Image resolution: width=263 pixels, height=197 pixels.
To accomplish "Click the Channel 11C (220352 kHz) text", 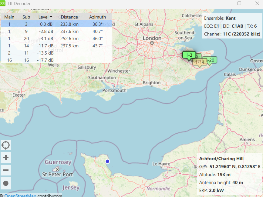I will pyautogui.click(x=232, y=34).
